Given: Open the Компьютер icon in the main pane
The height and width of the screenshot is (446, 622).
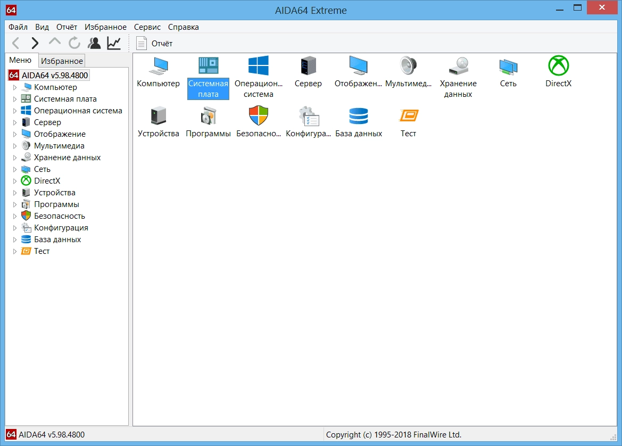Looking at the screenshot, I should click(158, 72).
